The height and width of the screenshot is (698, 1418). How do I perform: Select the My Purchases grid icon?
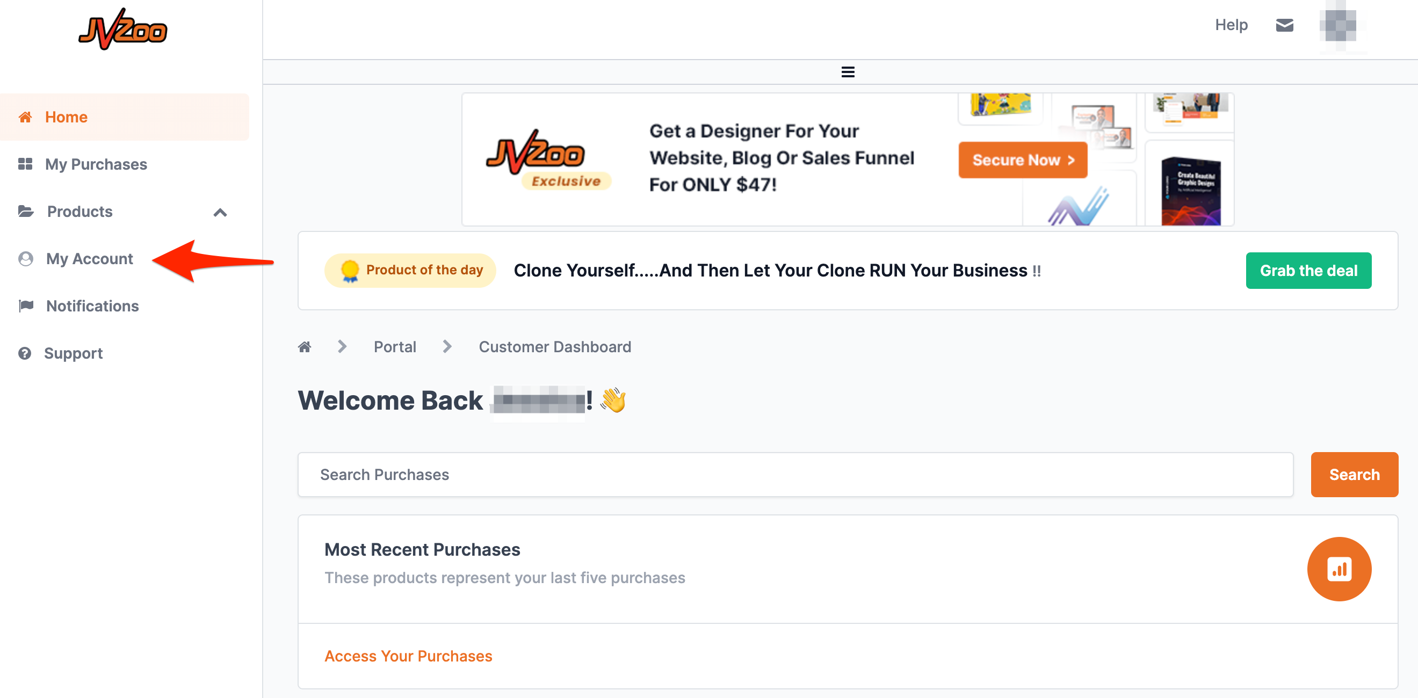pyautogui.click(x=25, y=163)
